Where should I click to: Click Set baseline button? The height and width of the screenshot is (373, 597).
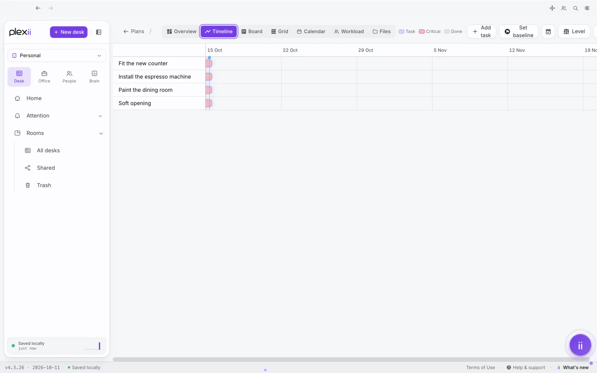point(519,31)
